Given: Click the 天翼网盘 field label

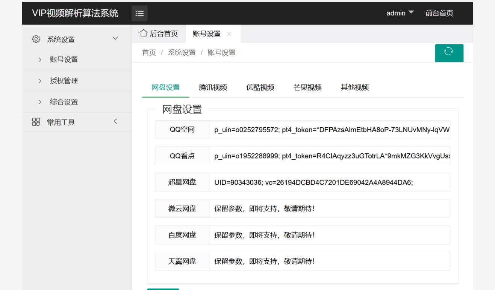Looking at the screenshot, I should click(182, 261).
